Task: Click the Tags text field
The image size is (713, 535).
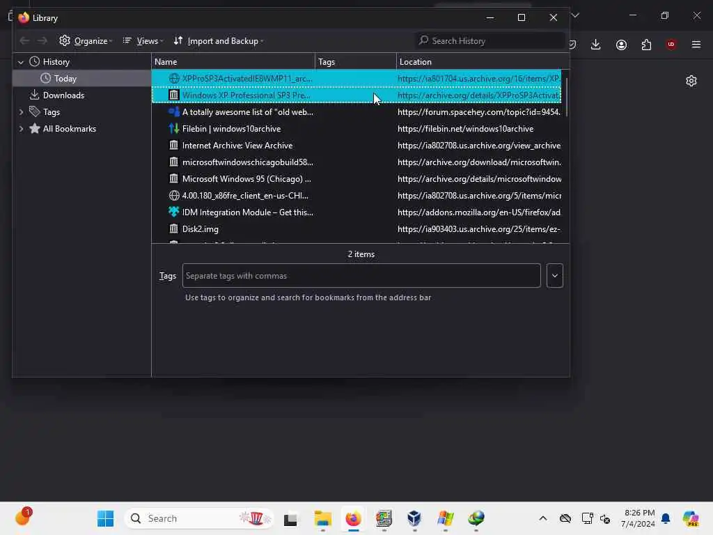Action: click(361, 276)
